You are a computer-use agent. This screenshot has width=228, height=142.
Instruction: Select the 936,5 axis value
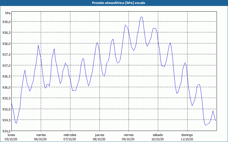6,76
